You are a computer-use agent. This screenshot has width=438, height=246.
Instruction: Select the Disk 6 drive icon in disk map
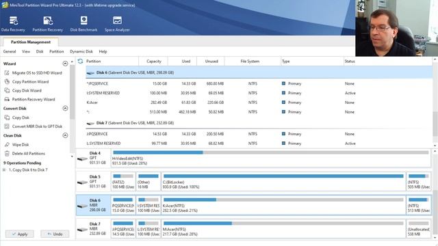click(x=82, y=206)
